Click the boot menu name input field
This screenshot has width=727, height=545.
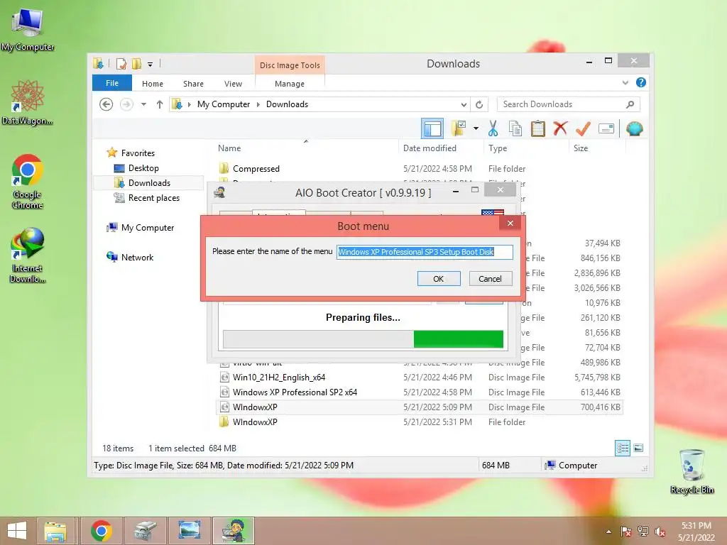click(x=425, y=252)
